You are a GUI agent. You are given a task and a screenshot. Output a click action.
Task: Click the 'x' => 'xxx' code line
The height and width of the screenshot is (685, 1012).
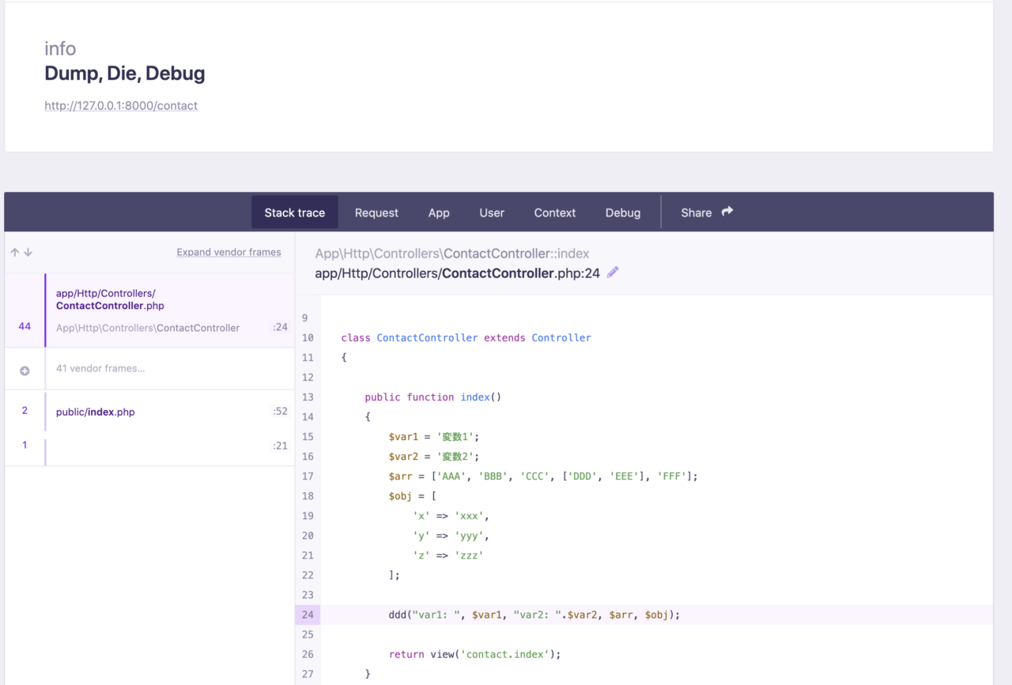[x=451, y=515]
